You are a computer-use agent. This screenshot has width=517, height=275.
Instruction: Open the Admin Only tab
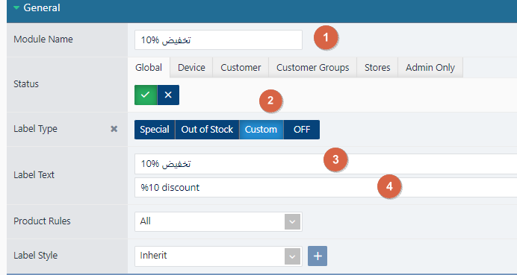[x=430, y=67]
